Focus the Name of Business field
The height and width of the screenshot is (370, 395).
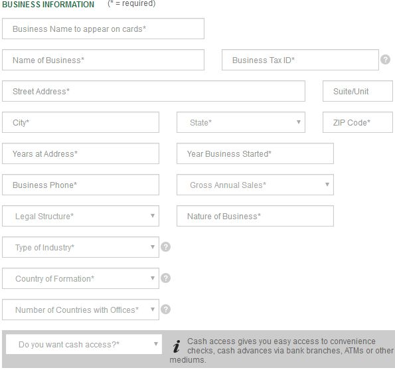pyautogui.click(x=103, y=60)
